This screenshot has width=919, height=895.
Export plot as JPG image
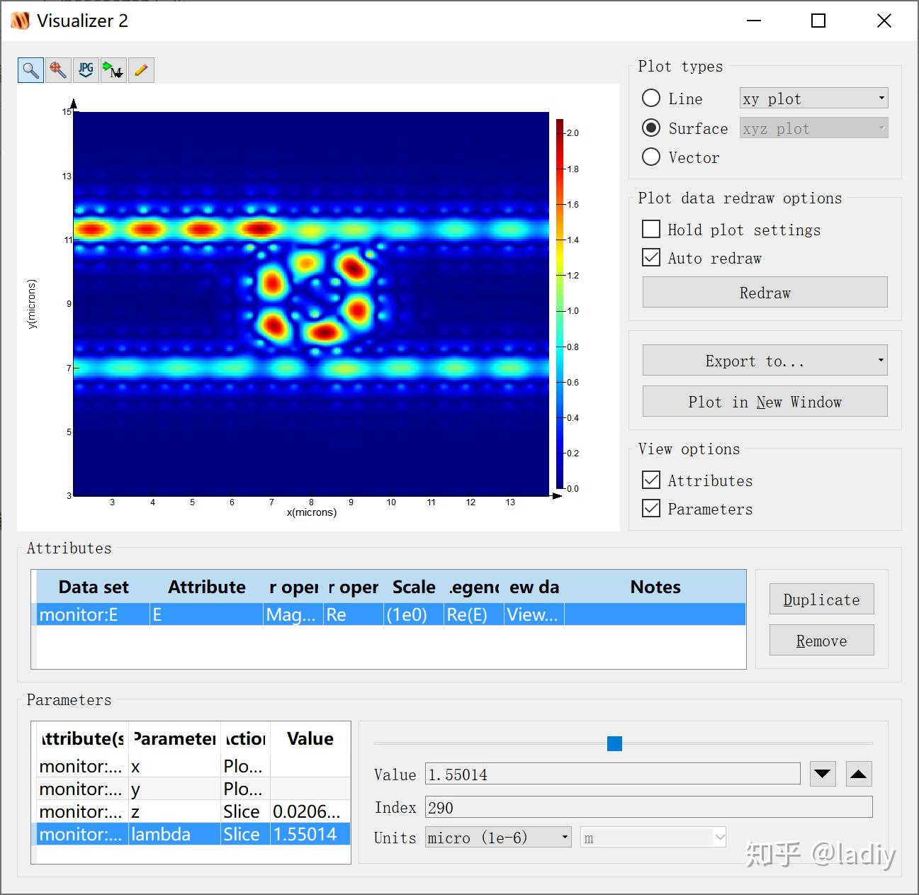point(86,70)
